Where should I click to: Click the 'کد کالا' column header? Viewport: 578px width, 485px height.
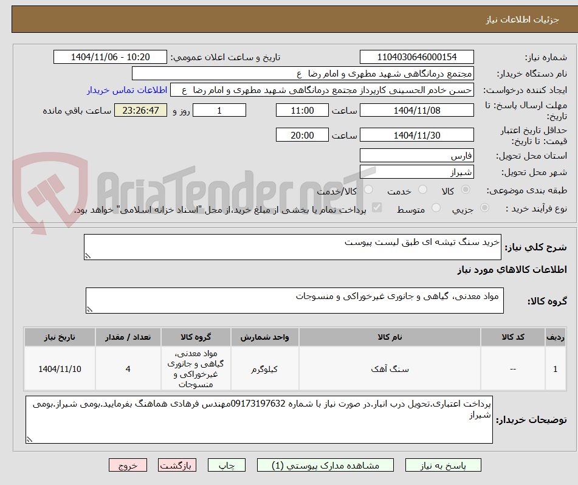click(513, 337)
